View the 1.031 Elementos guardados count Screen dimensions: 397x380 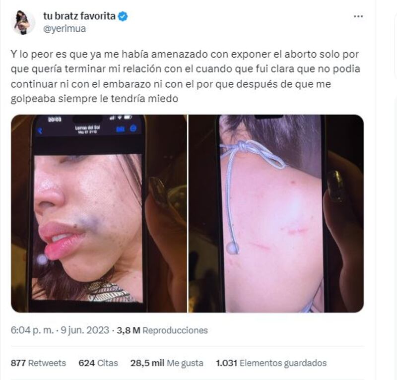point(271,363)
